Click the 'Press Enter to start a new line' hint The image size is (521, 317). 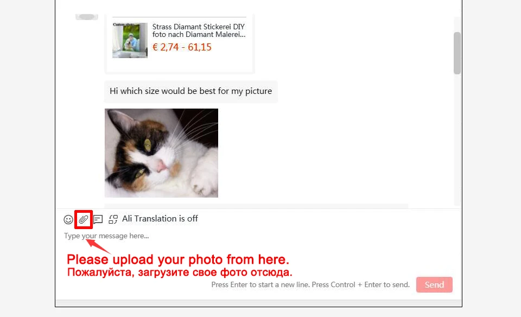click(310, 285)
